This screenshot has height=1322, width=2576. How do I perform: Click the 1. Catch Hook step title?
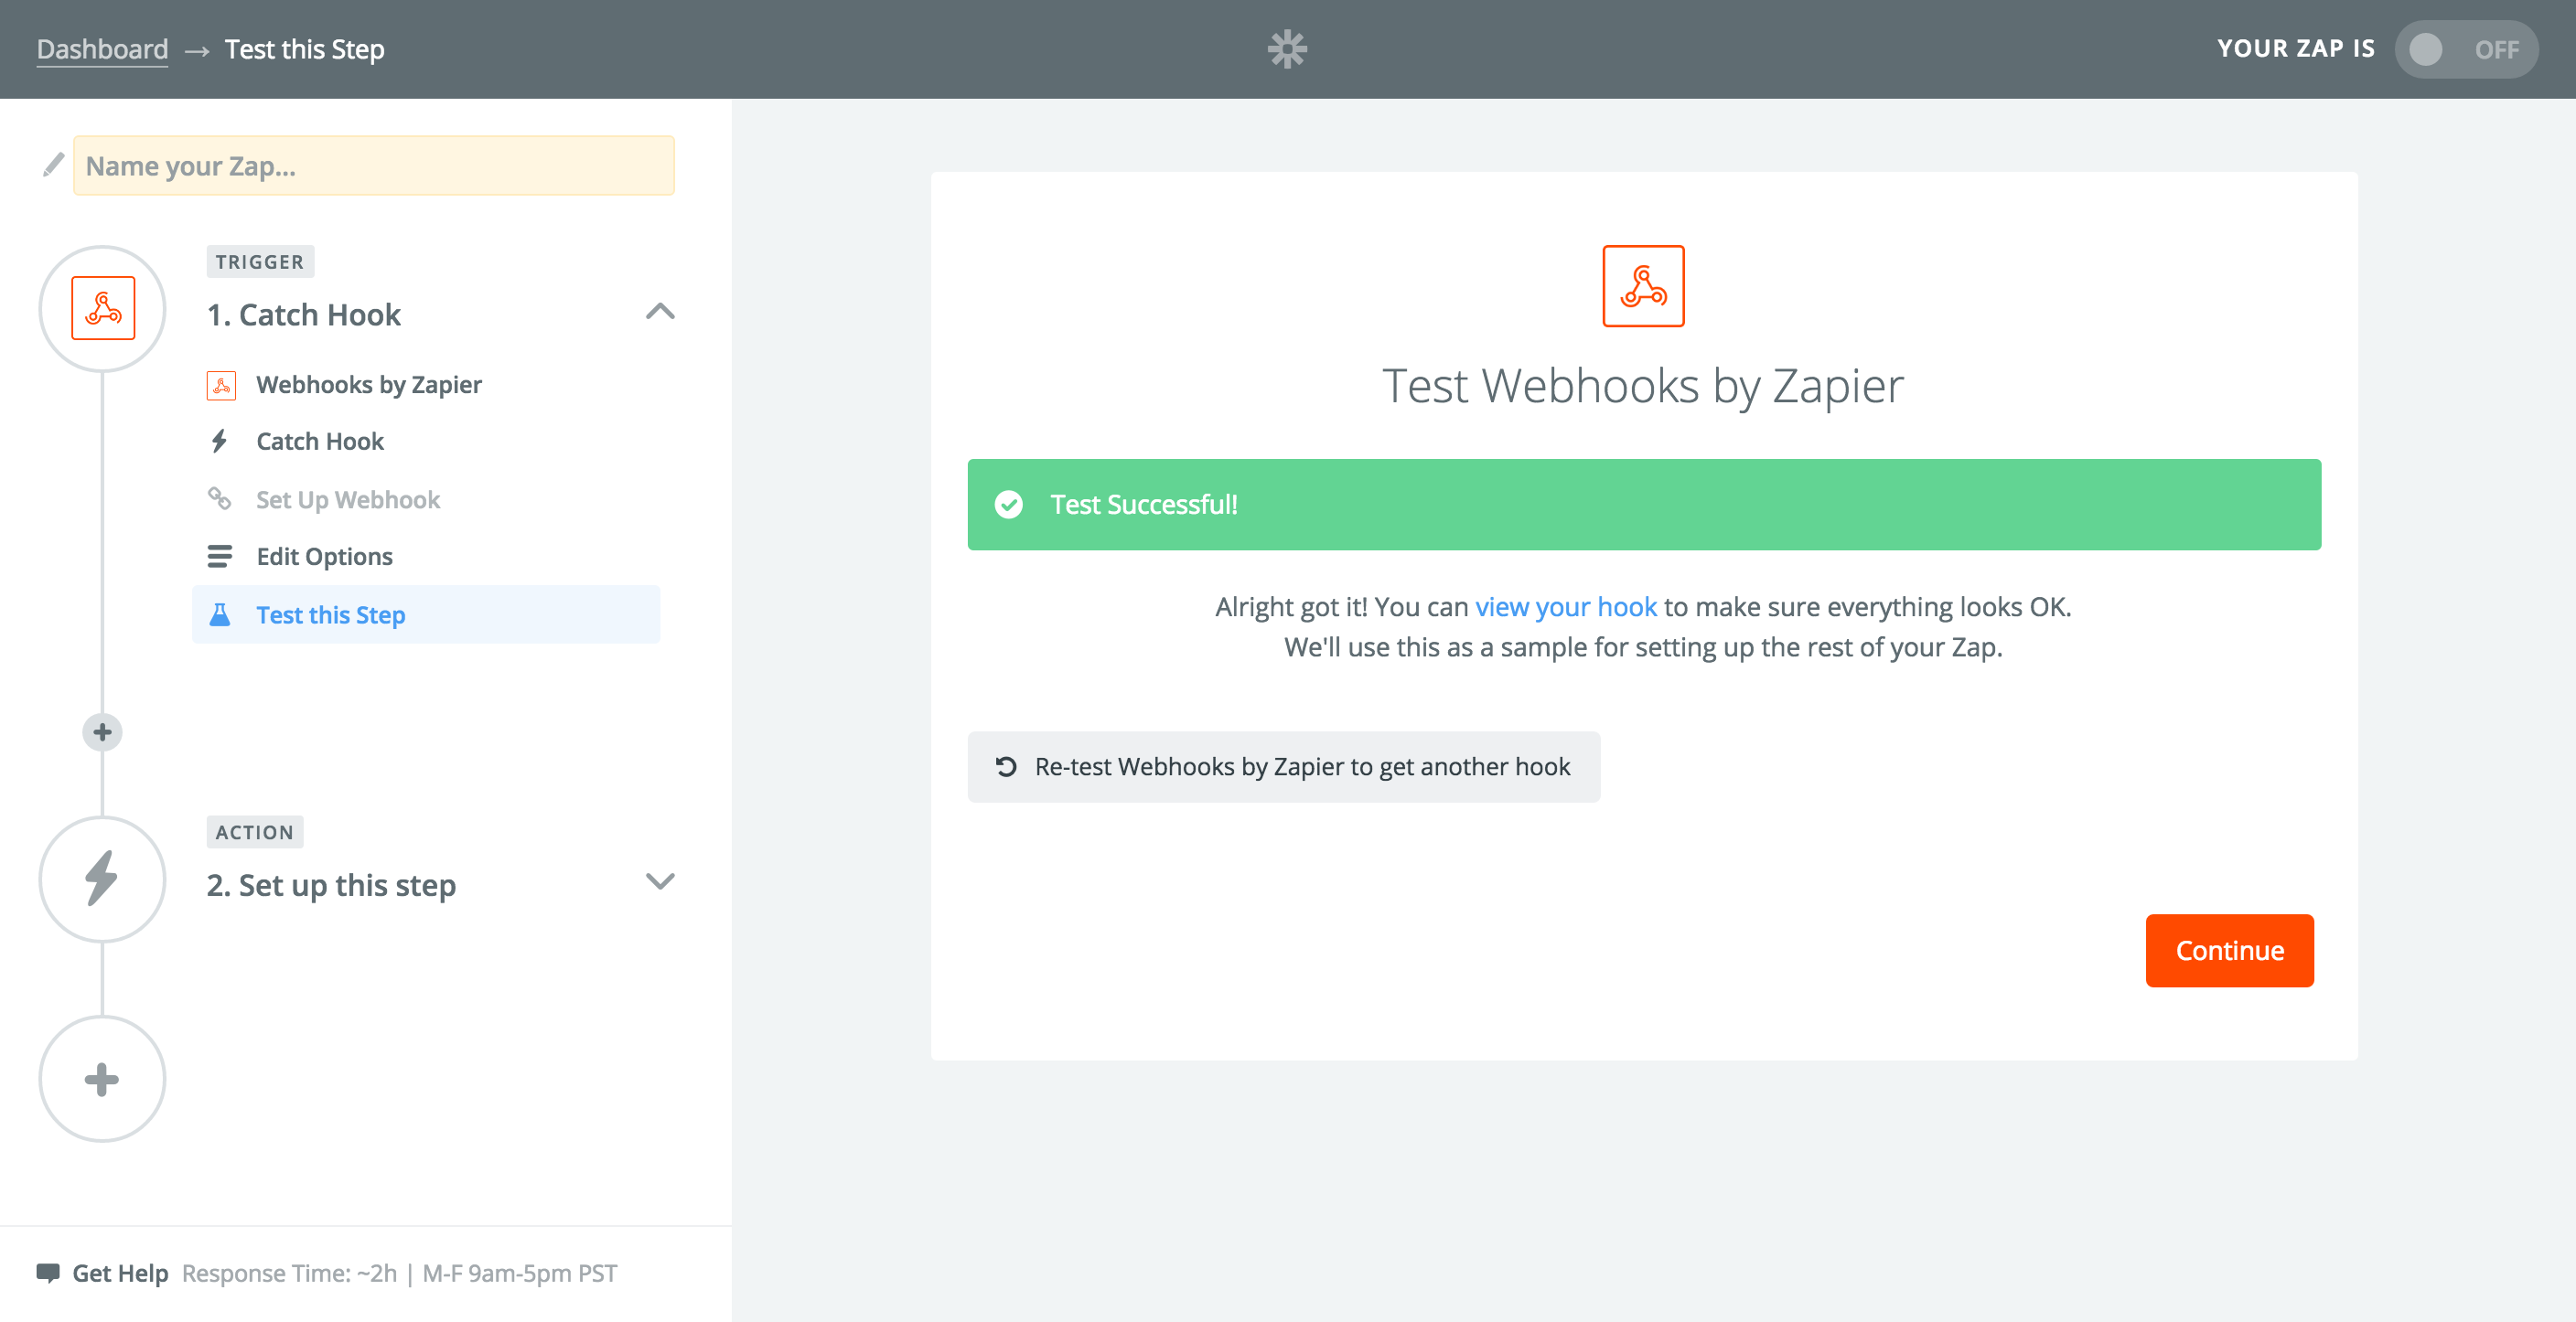click(x=303, y=315)
